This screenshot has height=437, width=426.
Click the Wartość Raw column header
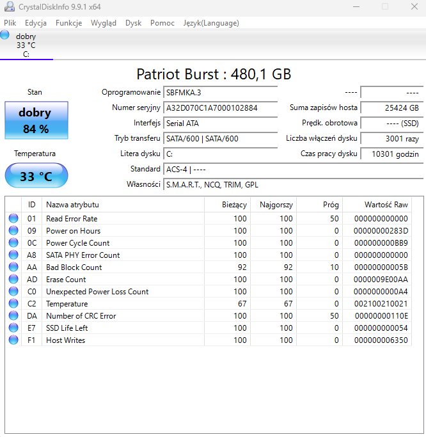377,205
